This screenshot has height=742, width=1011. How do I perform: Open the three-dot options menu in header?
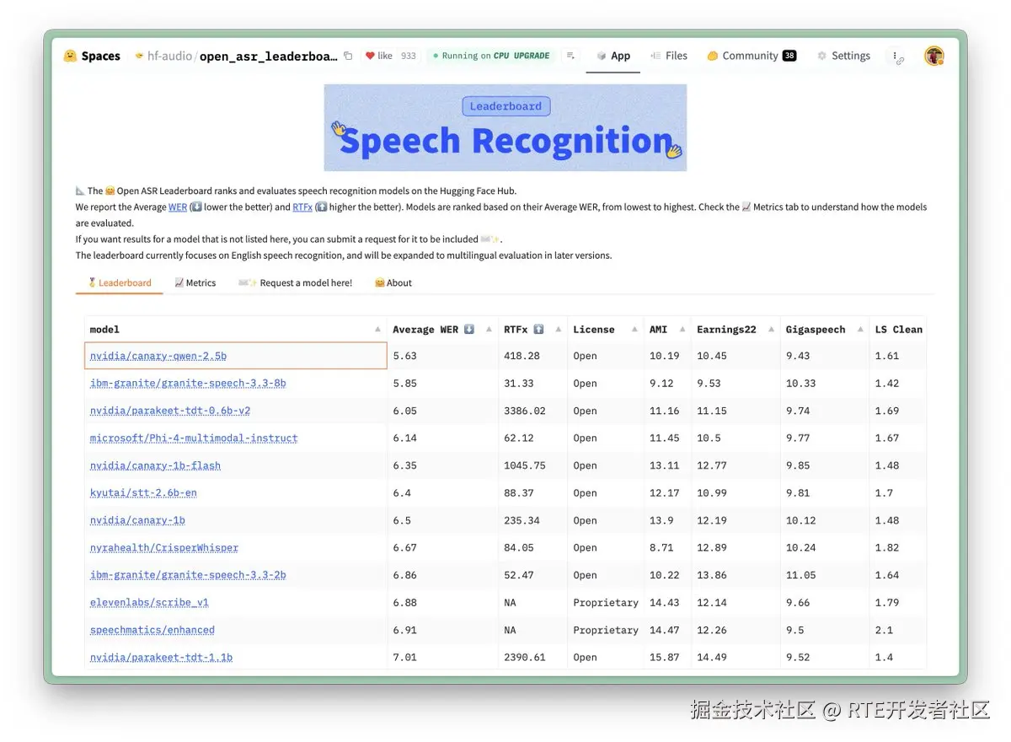point(895,56)
